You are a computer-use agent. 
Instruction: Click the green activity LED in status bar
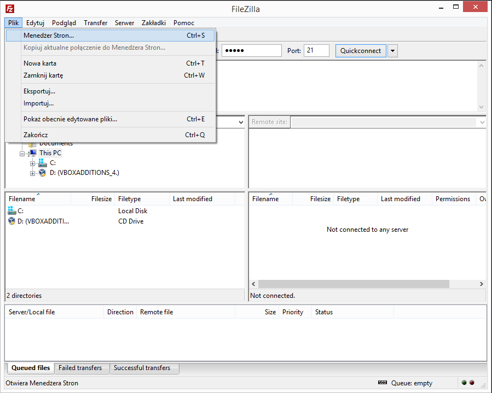464,383
